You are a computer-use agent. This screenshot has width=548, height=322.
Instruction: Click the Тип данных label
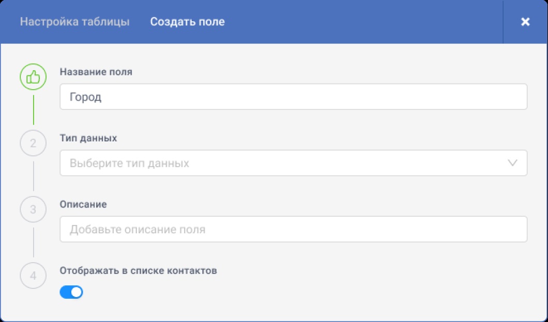coord(88,138)
